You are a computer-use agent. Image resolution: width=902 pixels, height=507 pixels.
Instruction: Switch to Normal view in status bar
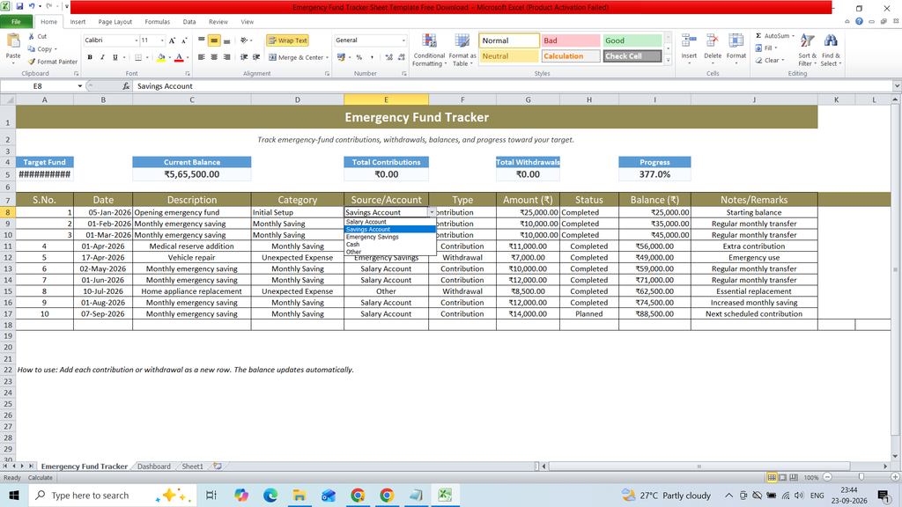pos(772,478)
